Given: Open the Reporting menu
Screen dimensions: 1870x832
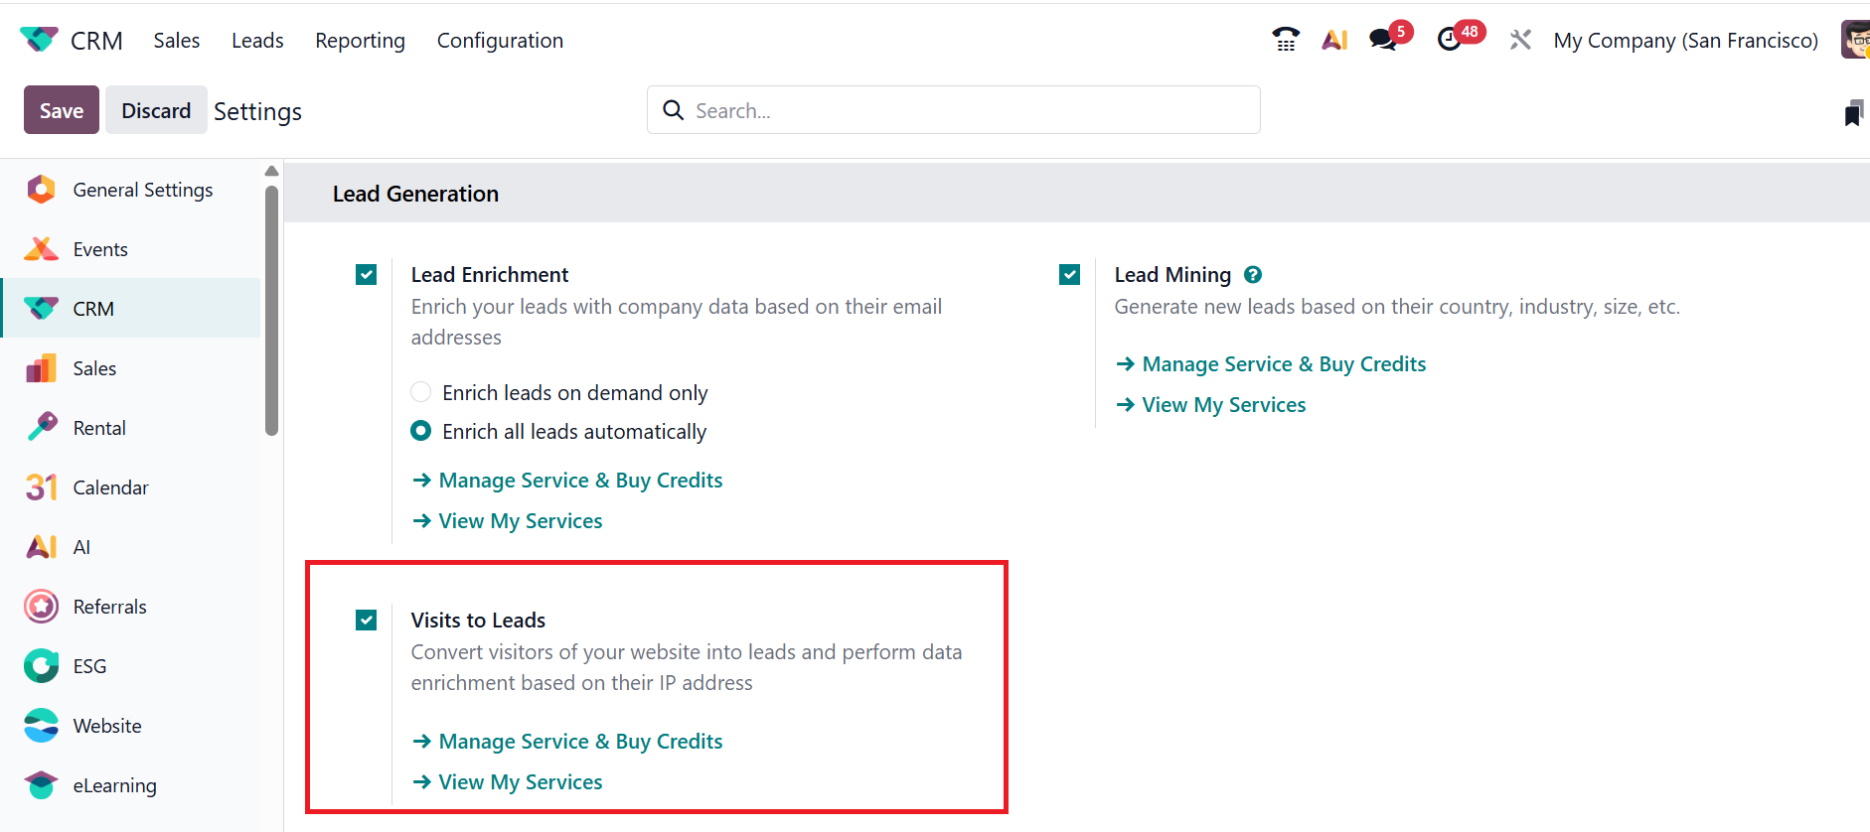Looking at the screenshot, I should [360, 41].
